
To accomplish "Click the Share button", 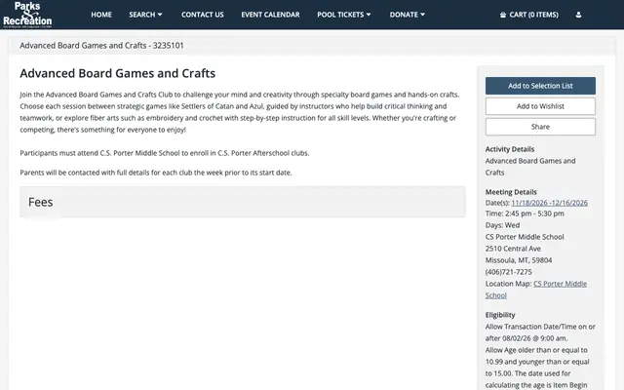I will point(540,127).
